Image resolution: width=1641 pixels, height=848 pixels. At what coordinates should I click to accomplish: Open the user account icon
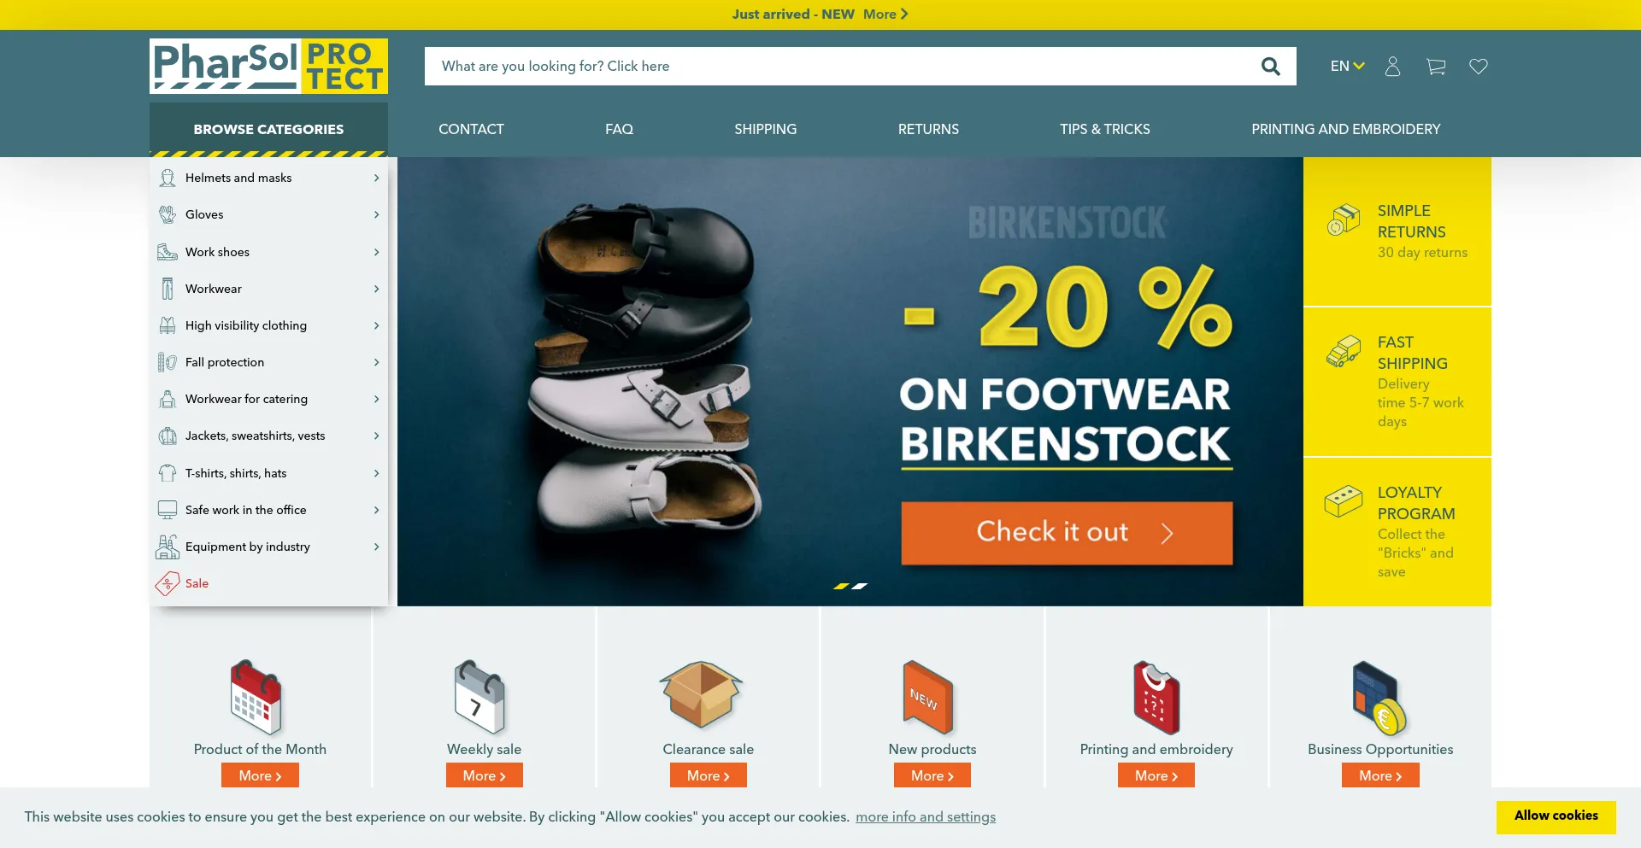click(x=1392, y=67)
